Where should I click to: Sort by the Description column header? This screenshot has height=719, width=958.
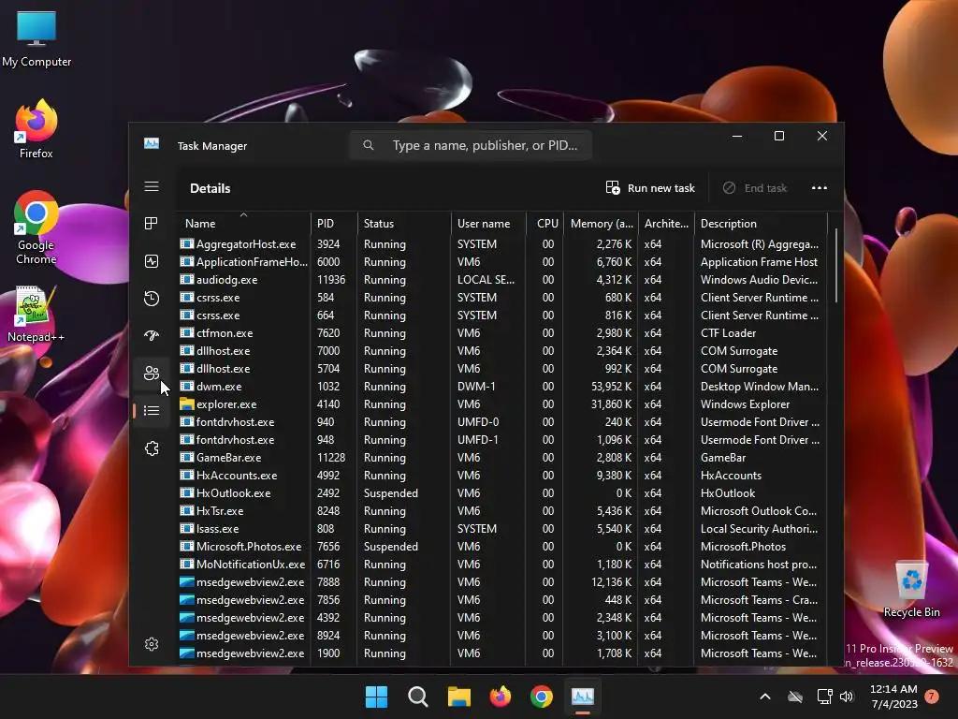pos(761,224)
